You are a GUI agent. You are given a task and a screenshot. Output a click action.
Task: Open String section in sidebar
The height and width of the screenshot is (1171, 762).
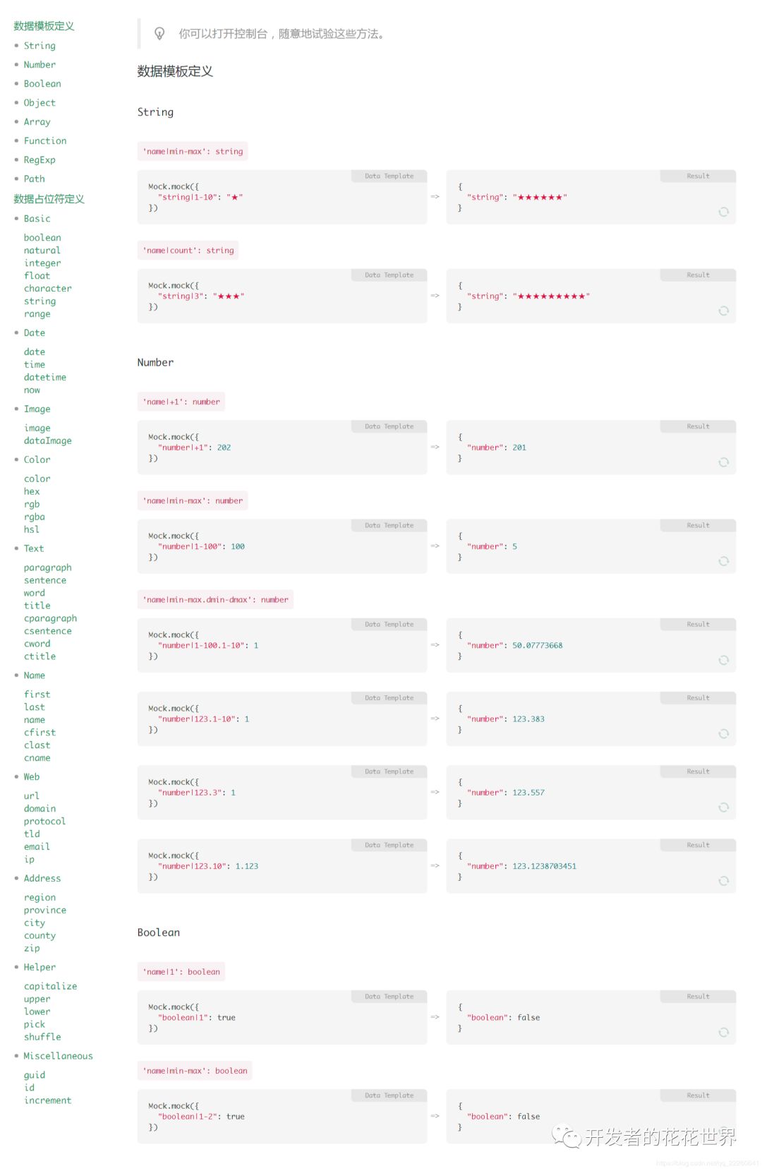tap(40, 45)
